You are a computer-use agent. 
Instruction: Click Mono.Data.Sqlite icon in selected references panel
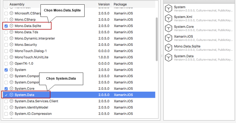point(169,48)
